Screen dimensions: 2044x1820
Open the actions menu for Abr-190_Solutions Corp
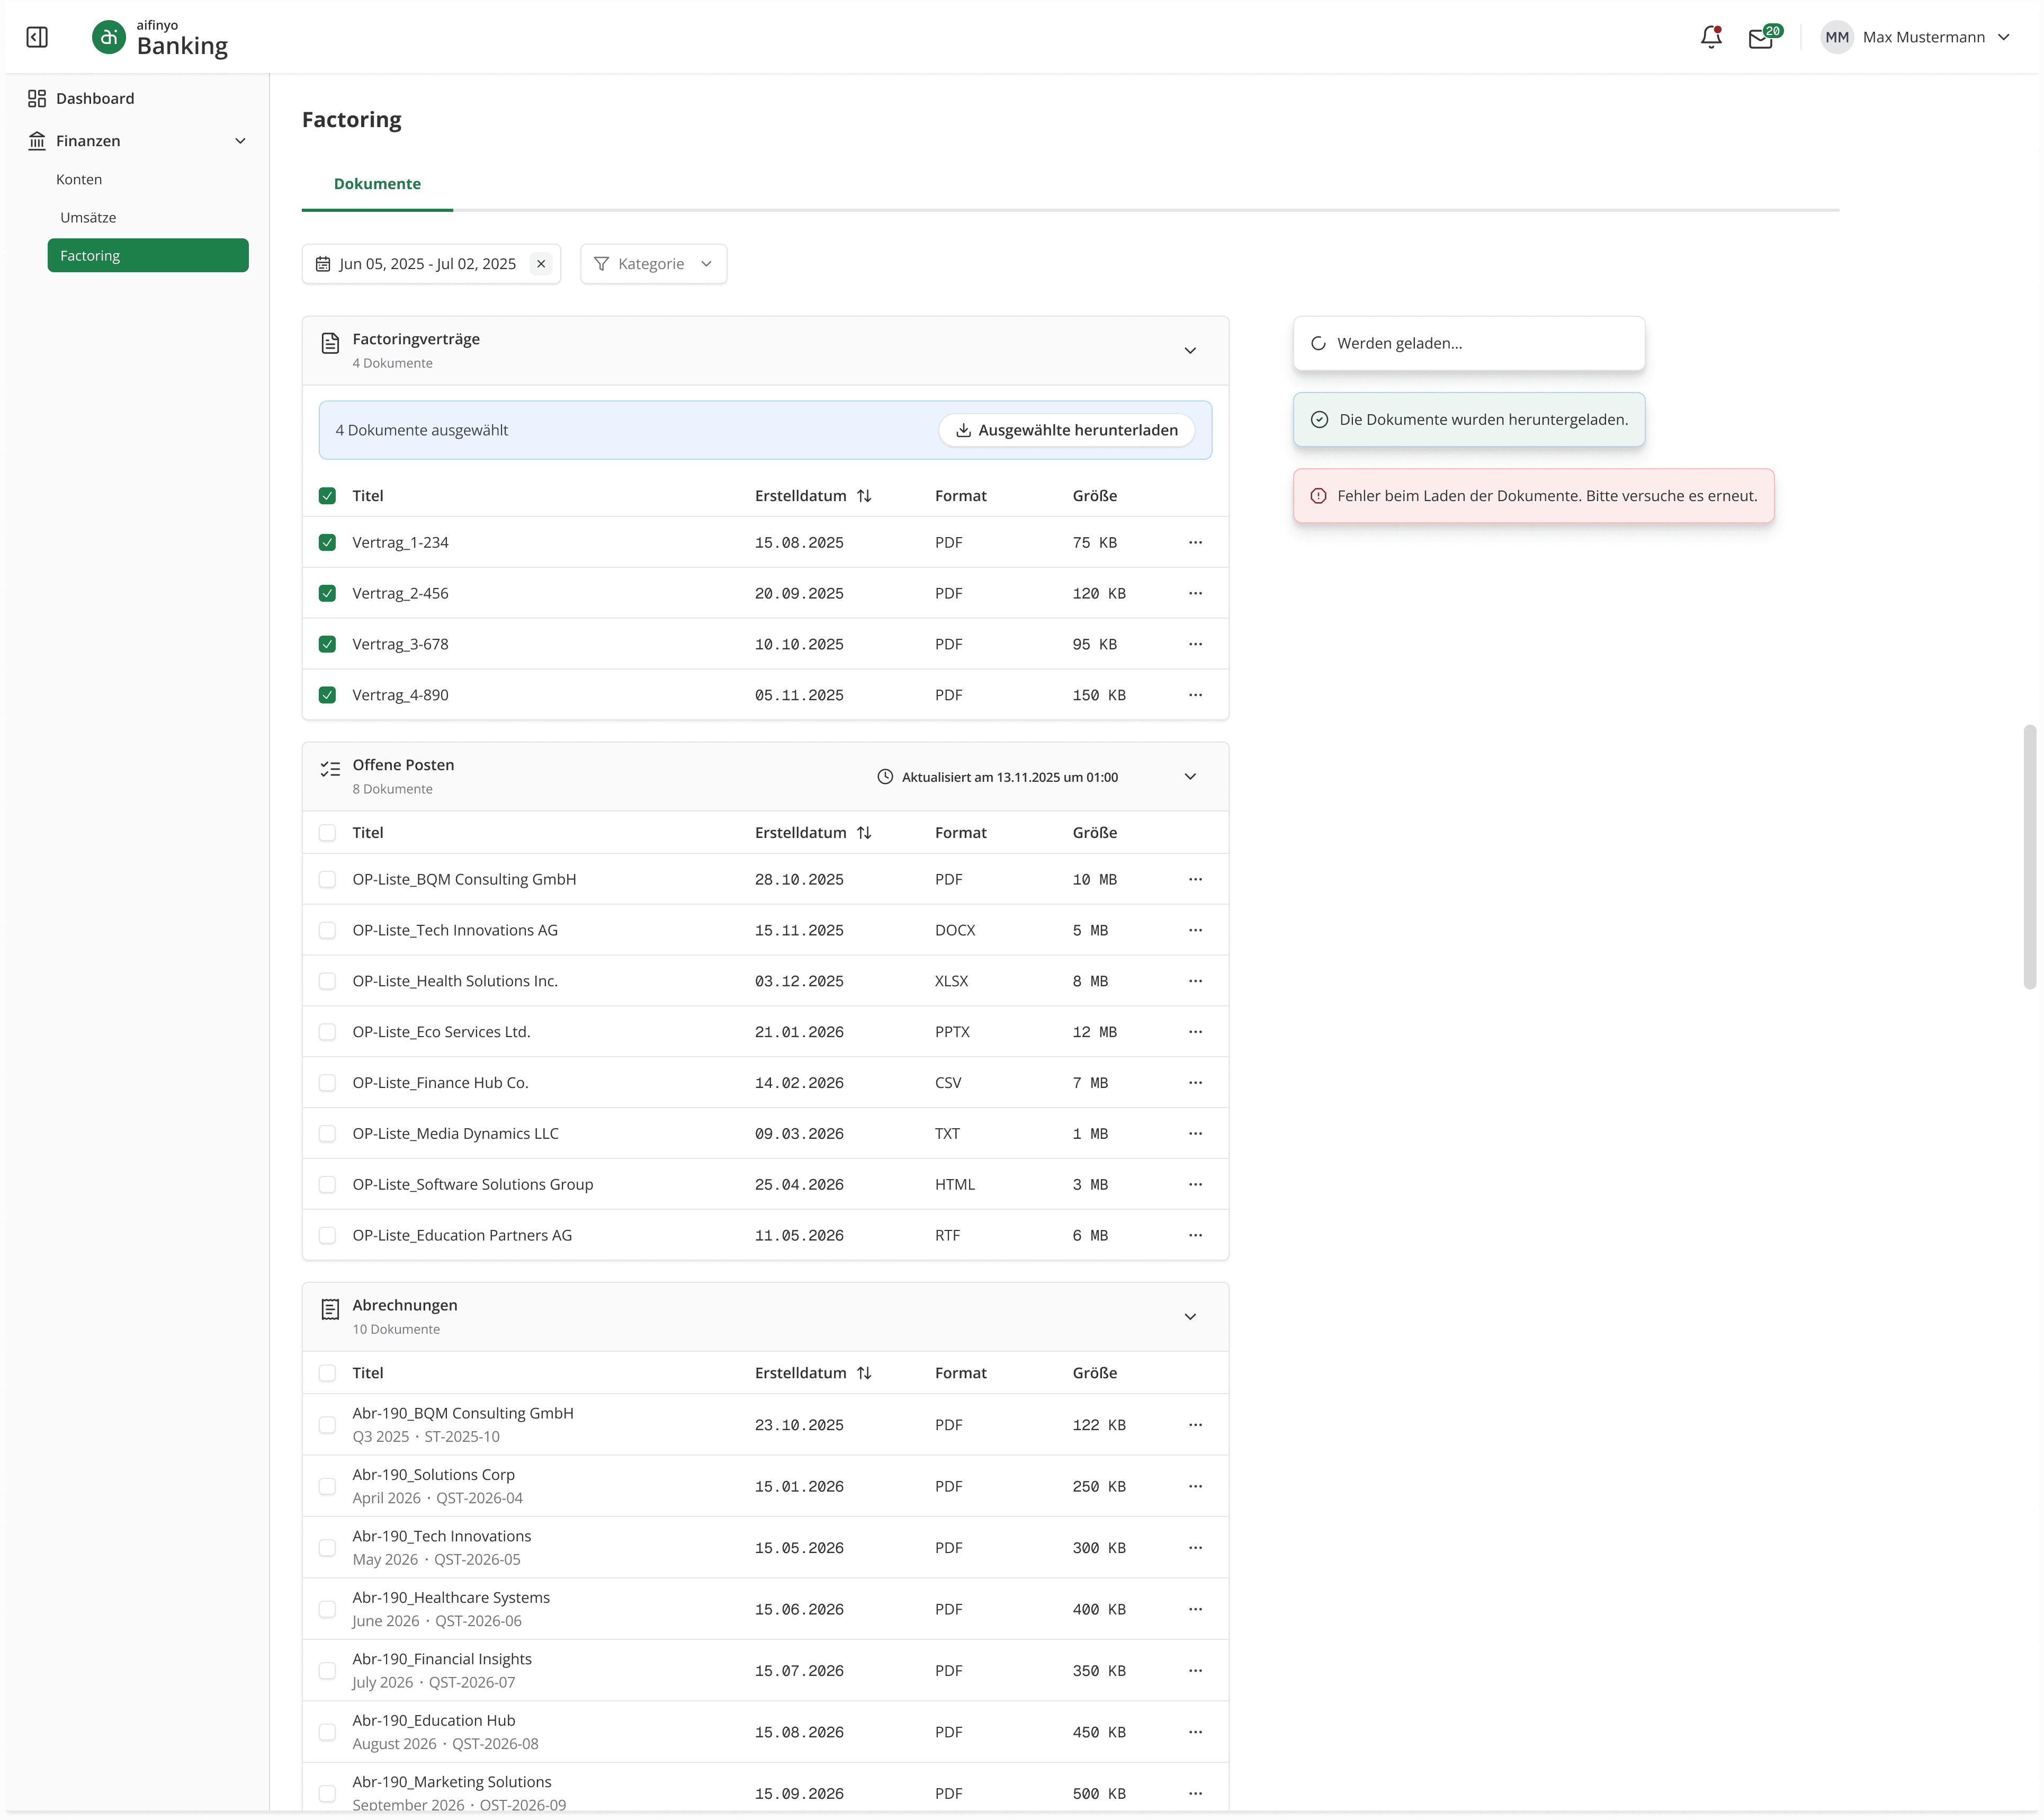(1195, 1487)
